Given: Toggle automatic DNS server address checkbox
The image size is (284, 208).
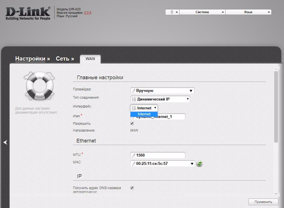Looking at the screenshot, I should tap(132, 188).
